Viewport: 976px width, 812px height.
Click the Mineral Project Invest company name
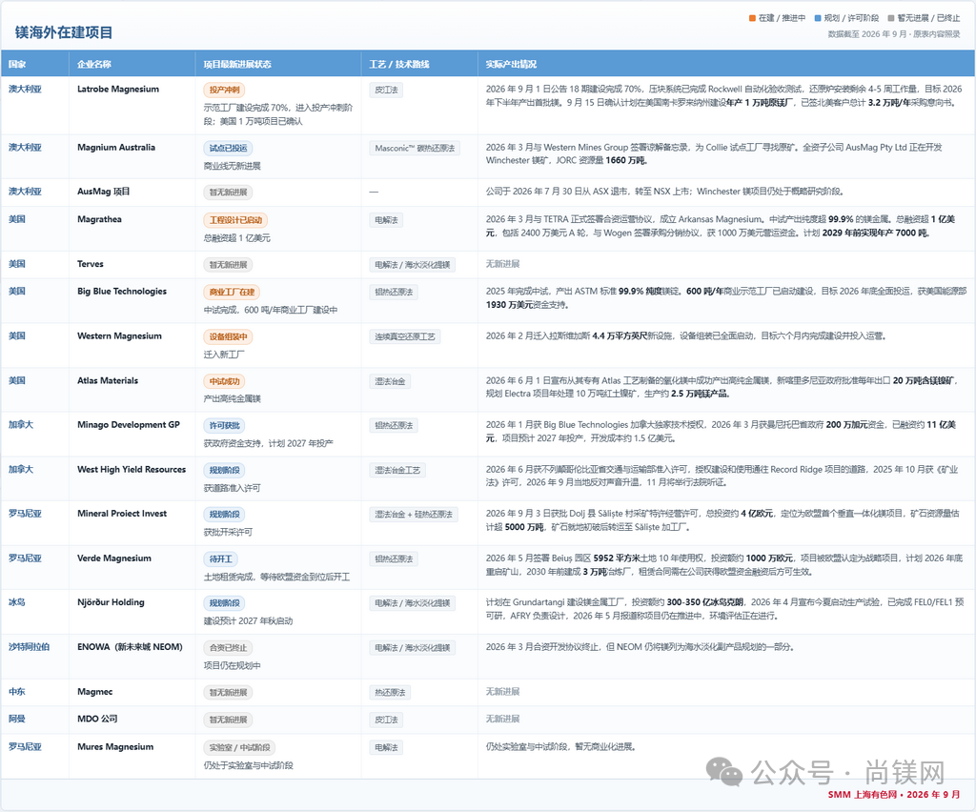122,514
